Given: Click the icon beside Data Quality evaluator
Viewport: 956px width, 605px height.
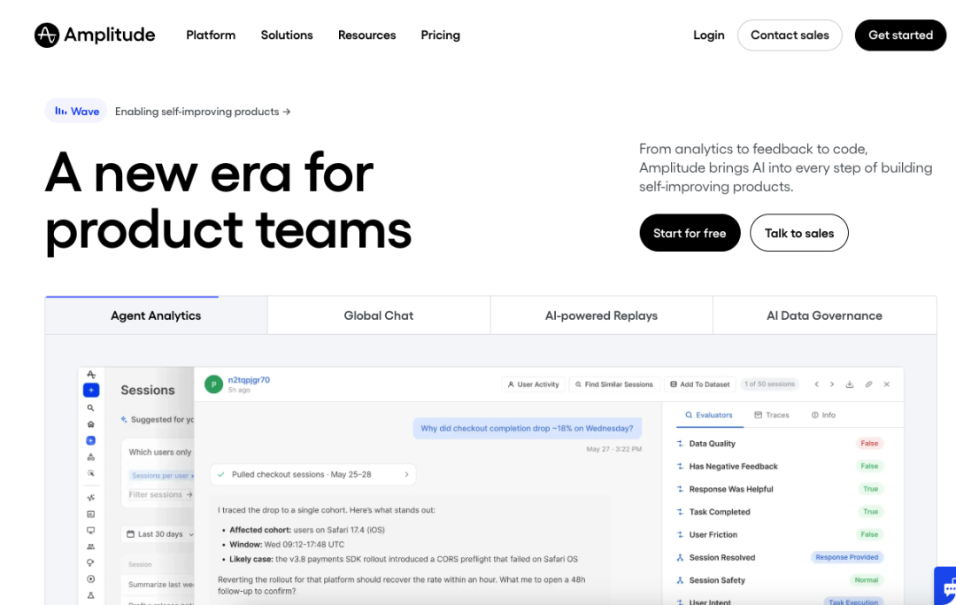Looking at the screenshot, I should (x=680, y=444).
